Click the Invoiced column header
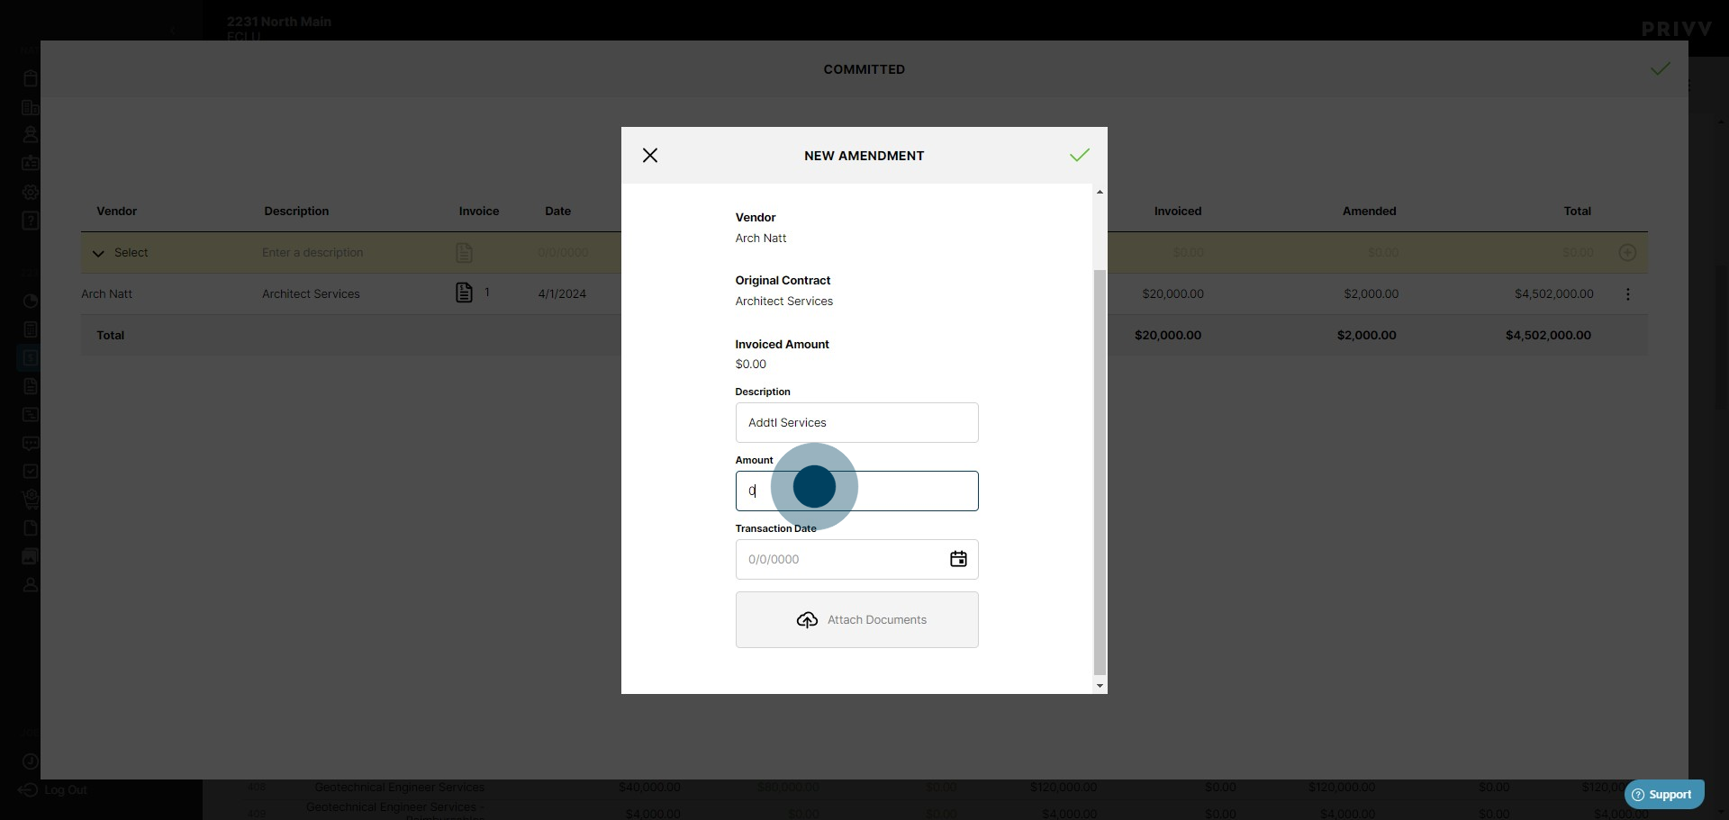This screenshot has width=1729, height=820. (1178, 212)
